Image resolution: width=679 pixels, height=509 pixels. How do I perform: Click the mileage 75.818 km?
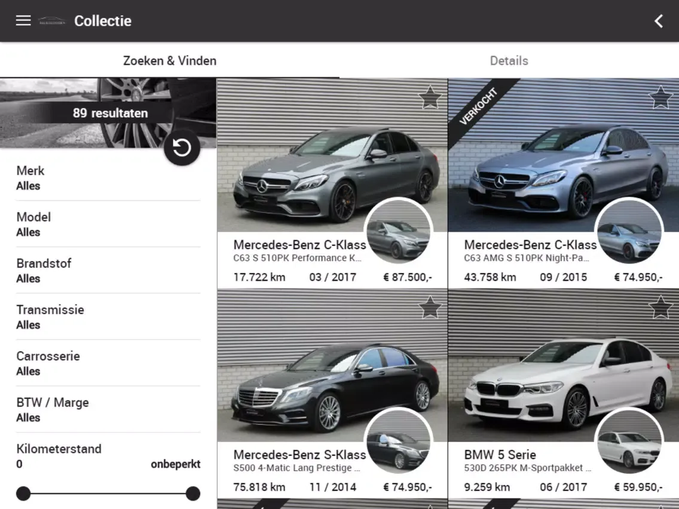point(259,487)
